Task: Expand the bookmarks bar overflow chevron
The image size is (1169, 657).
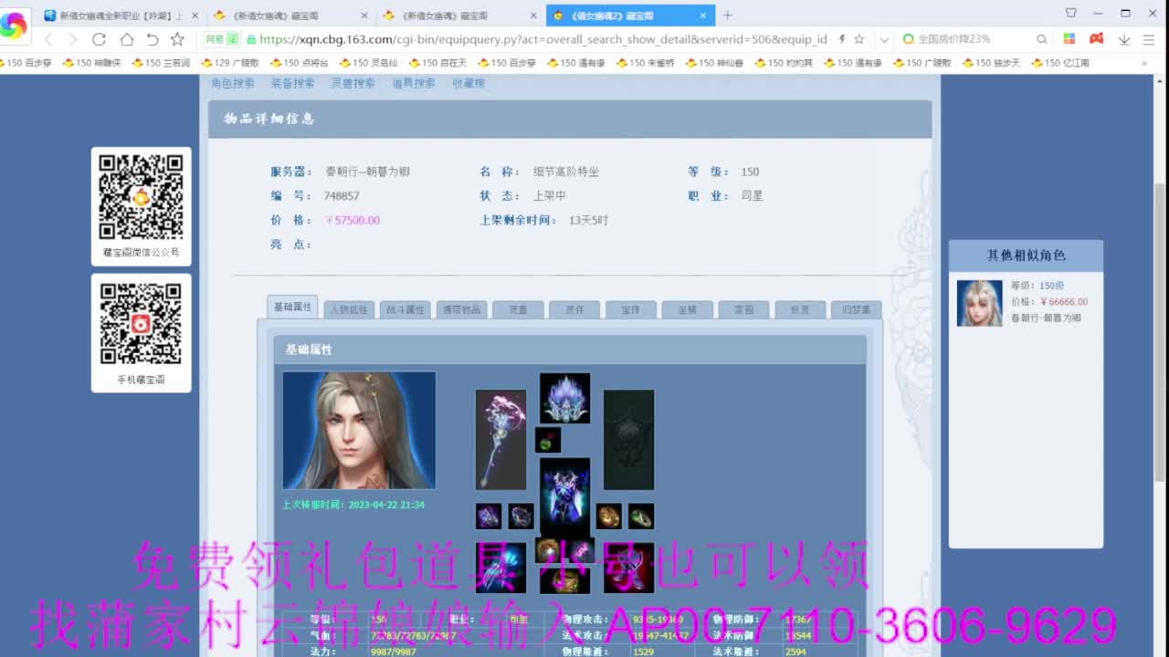Action: (1144, 63)
